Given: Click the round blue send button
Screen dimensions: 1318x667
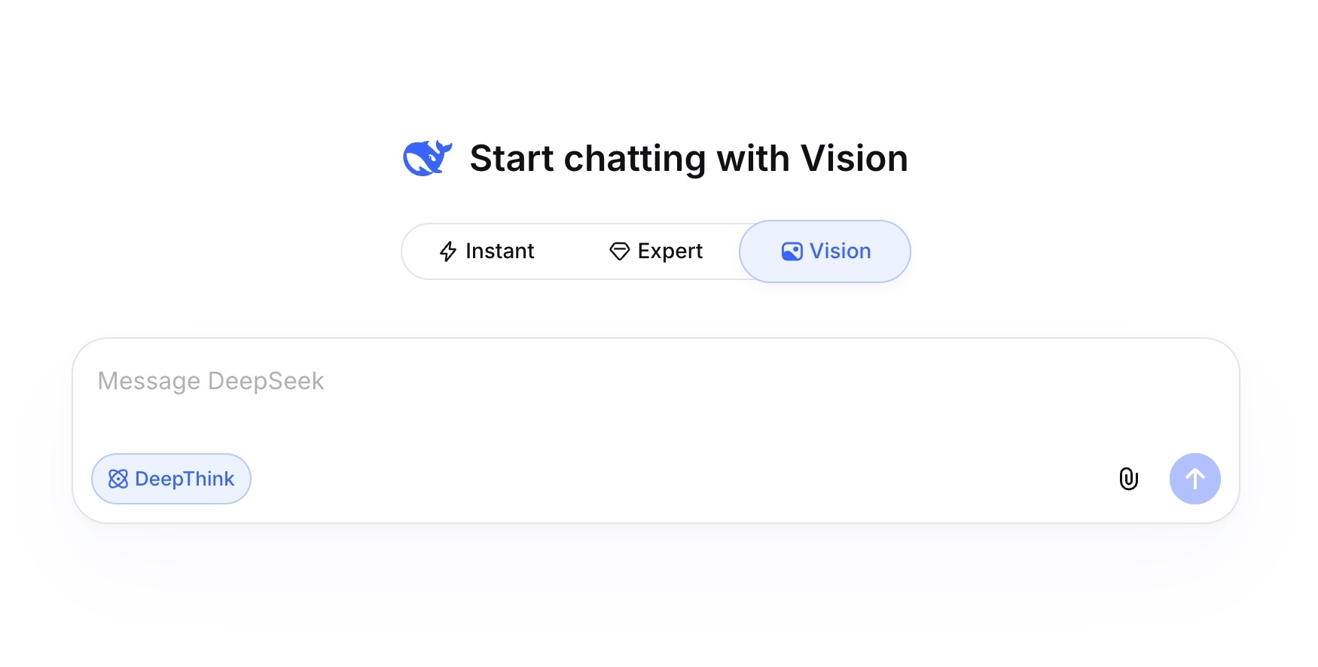Looking at the screenshot, I should tap(1194, 479).
